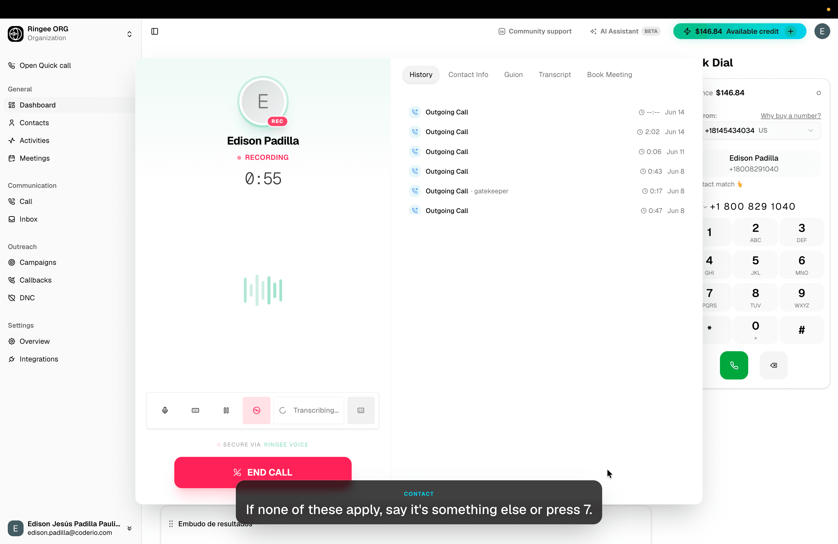Open Outgoing Call with 0:06 duration
838x544 pixels.
546,152
